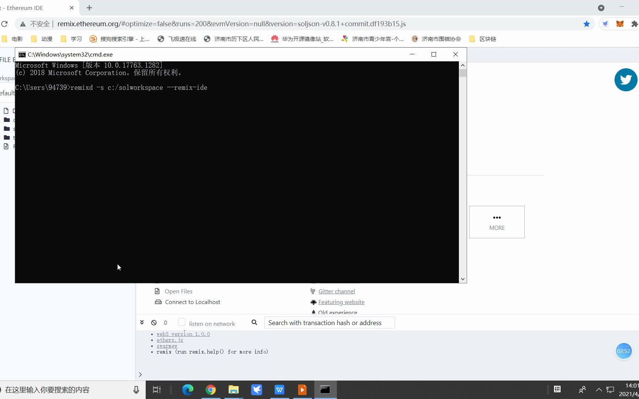The width and height of the screenshot is (639, 399).
Task: Click the taskbar microphone icon
Action: point(136,390)
